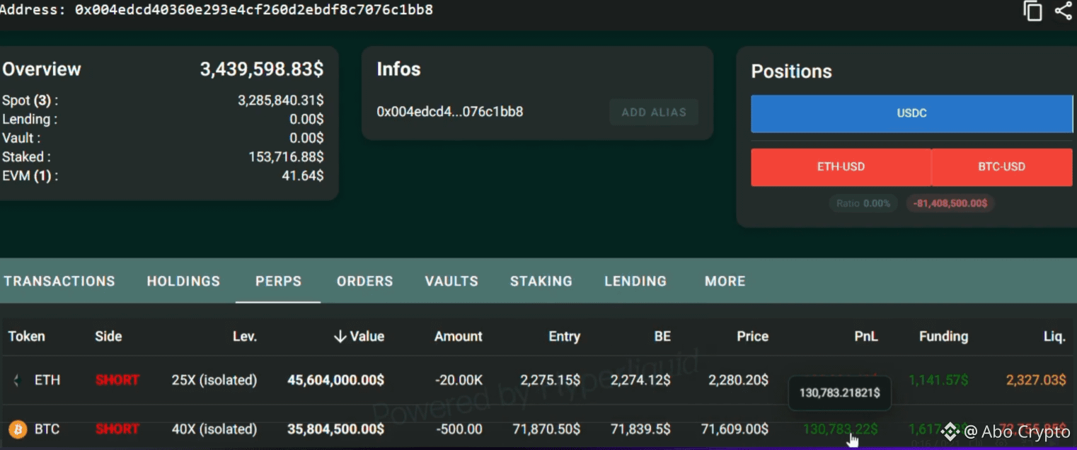
Task: Open the TRANSACTIONS tab
Action: (59, 281)
